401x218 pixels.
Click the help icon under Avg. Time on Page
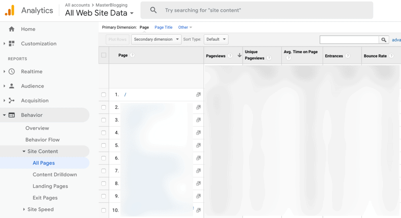coord(288,58)
